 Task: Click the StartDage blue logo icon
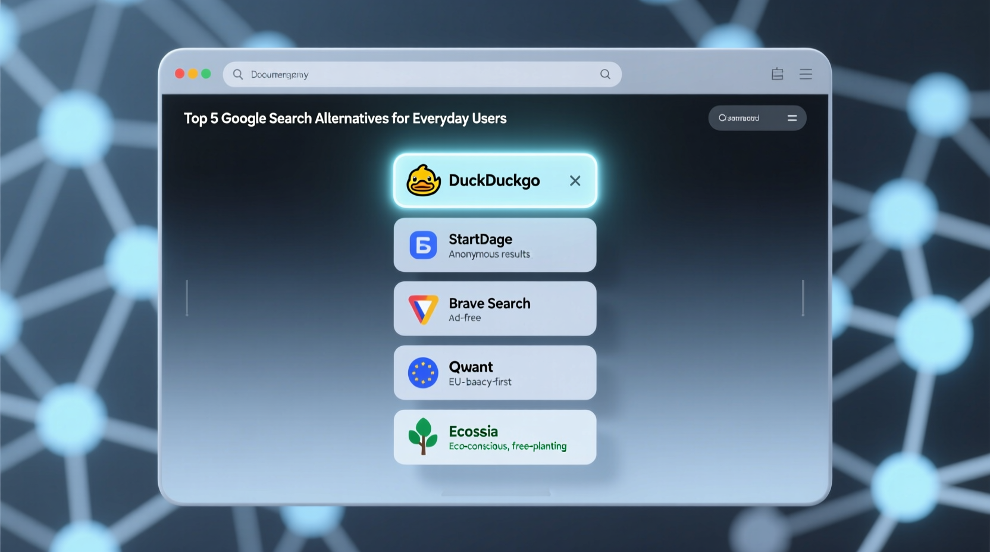[x=423, y=245]
